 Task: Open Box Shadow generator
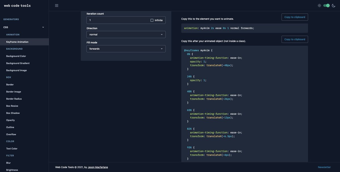pyautogui.click(x=13, y=113)
